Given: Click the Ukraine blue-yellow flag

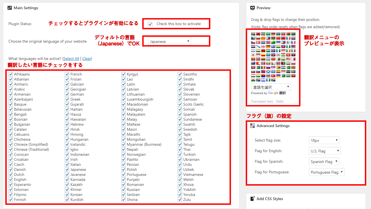Looking at the screenshot, I should point(278,76).
